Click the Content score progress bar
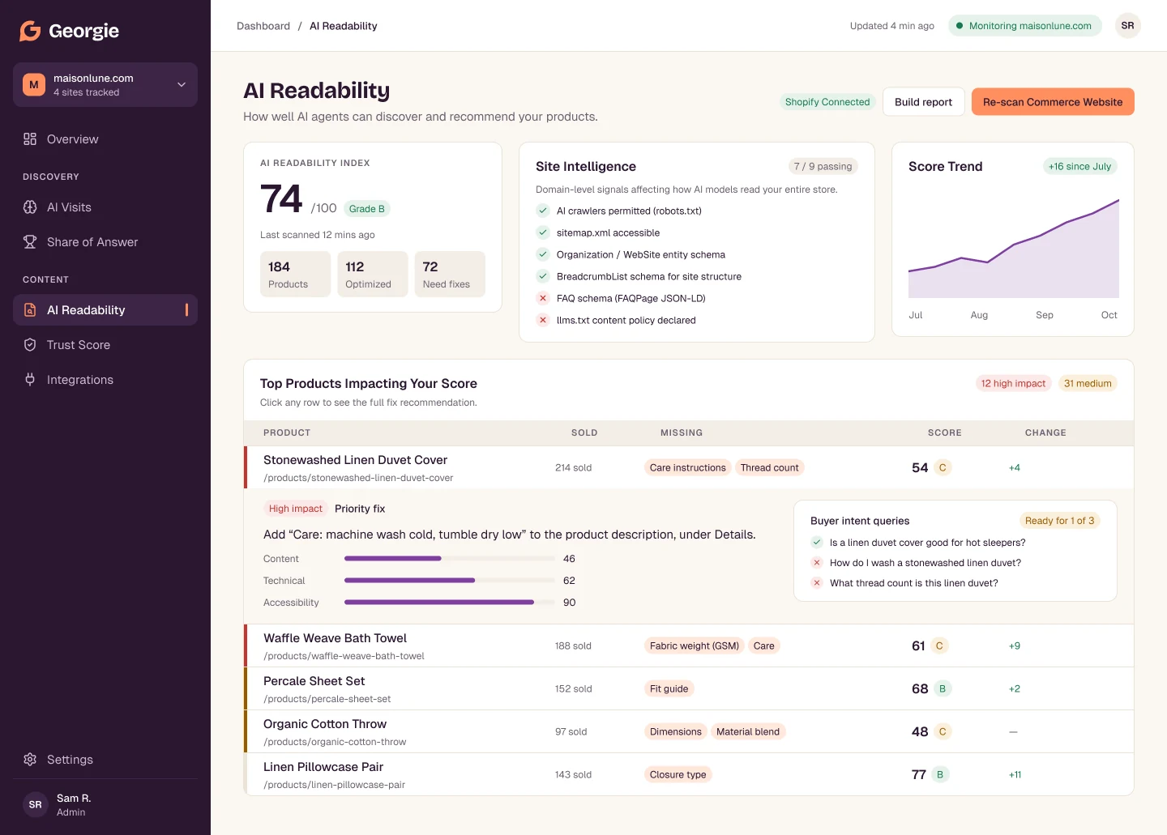This screenshot has height=835, width=1167. tap(450, 559)
